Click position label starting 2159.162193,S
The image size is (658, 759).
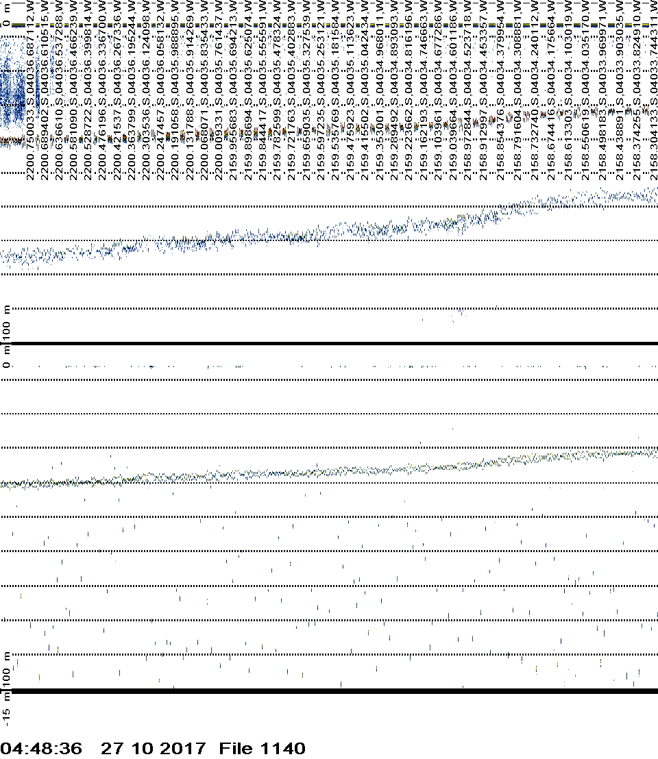tap(423, 90)
